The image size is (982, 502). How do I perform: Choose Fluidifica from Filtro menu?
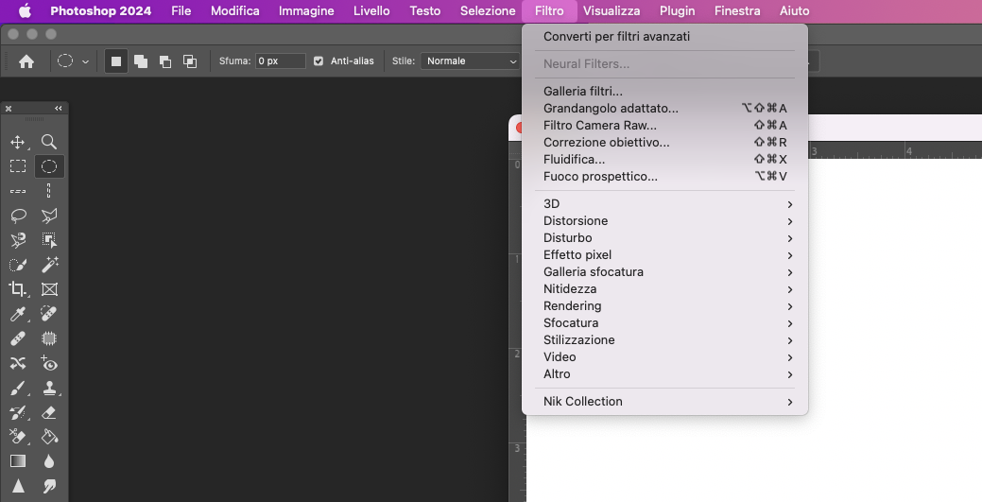pyautogui.click(x=665, y=159)
